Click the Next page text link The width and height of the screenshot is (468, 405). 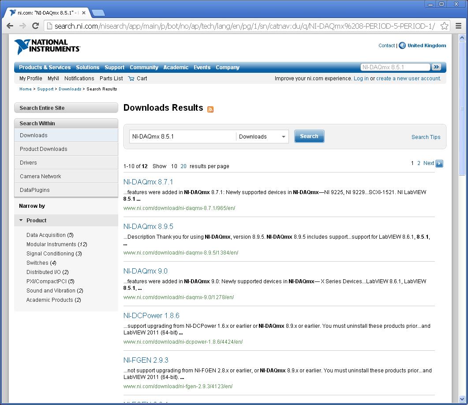click(x=429, y=163)
